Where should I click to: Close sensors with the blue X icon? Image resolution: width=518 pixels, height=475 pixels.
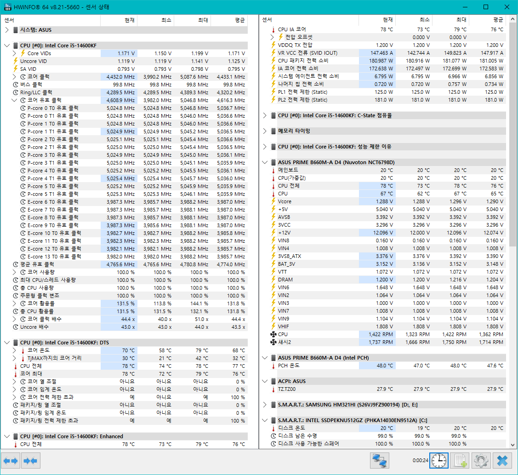(502, 460)
